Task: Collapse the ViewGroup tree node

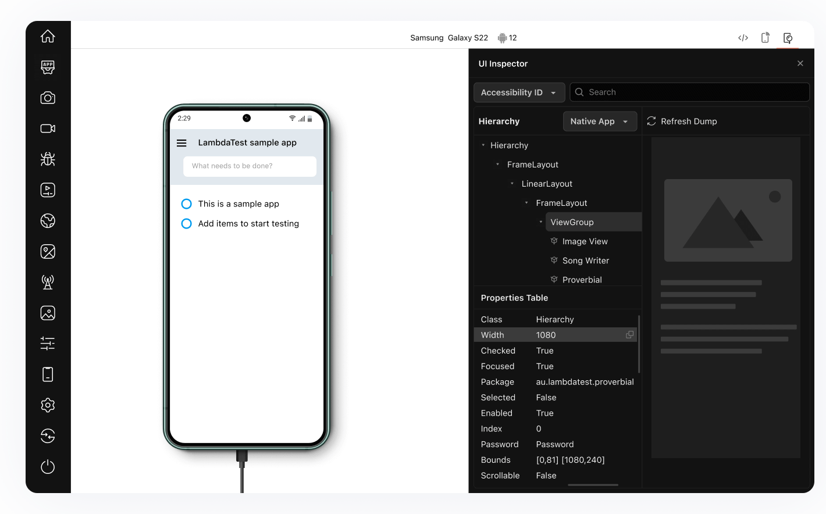Action: tap(540, 222)
